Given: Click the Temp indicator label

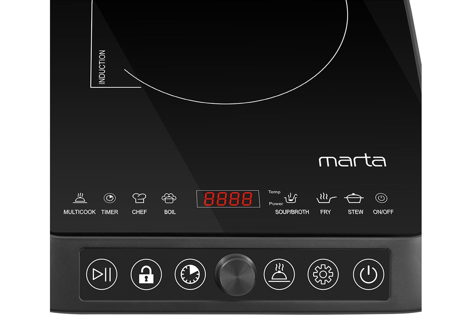Looking at the screenshot, I should [274, 192].
